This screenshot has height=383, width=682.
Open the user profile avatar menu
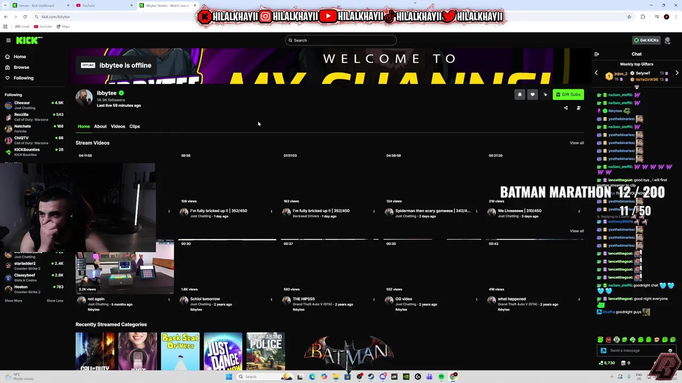click(668, 40)
